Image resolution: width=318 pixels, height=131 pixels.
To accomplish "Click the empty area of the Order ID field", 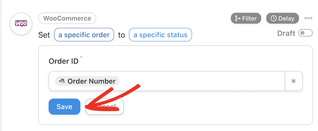I will click(x=199, y=81).
